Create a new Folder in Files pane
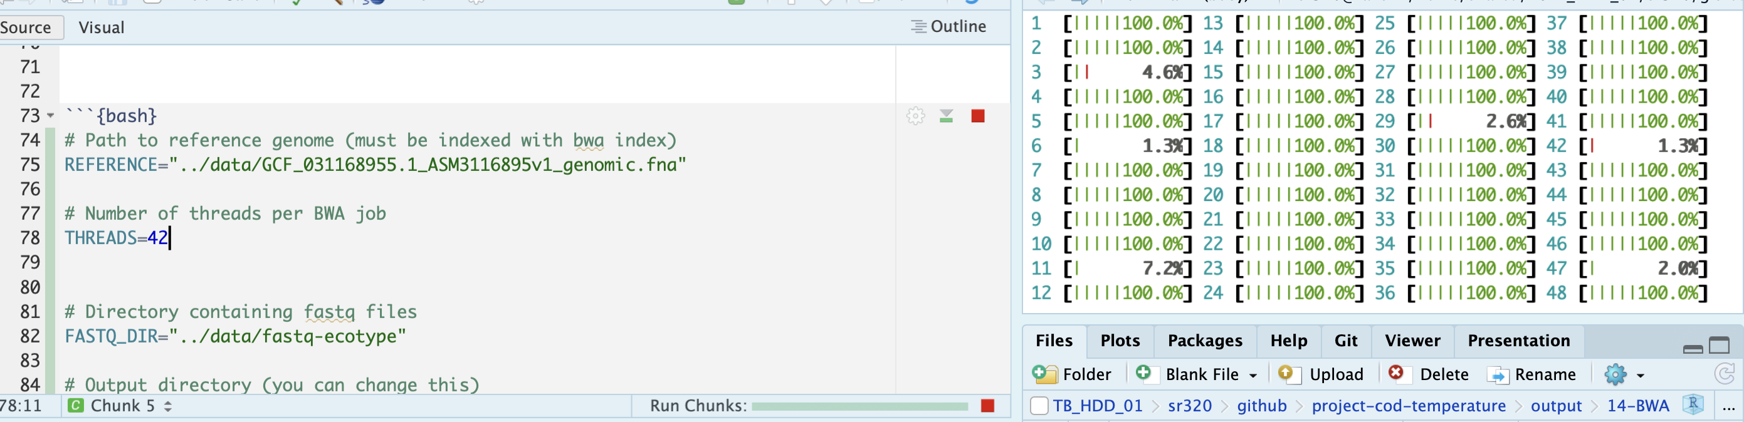Screen dimensions: 1744x422 pos(1072,374)
